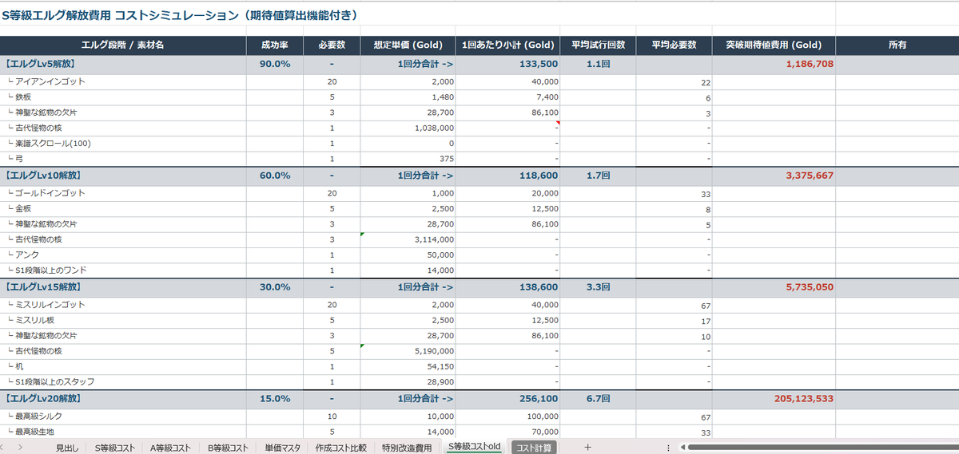959x454 pixels.
Task: Select the 【エルグLv15解放】 section cell
Action: coord(123,287)
